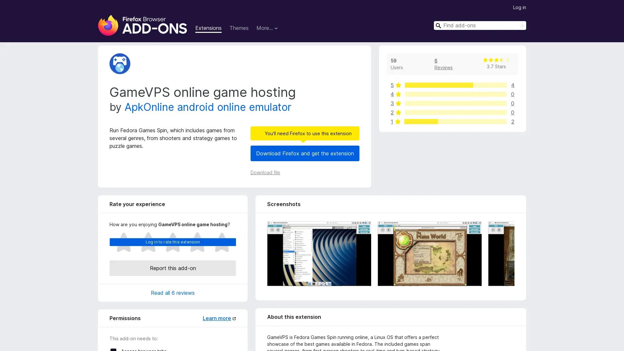Switch to the Themes tab
Image resolution: width=624 pixels, height=351 pixels.
pyautogui.click(x=239, y=28)
